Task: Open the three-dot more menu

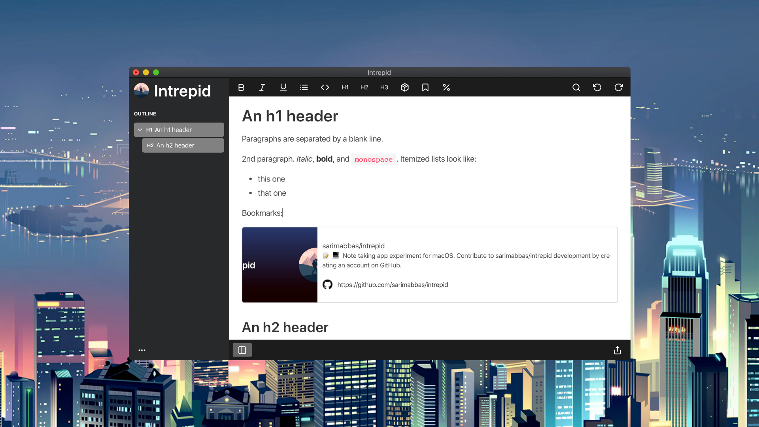Action: coord(142,350)
